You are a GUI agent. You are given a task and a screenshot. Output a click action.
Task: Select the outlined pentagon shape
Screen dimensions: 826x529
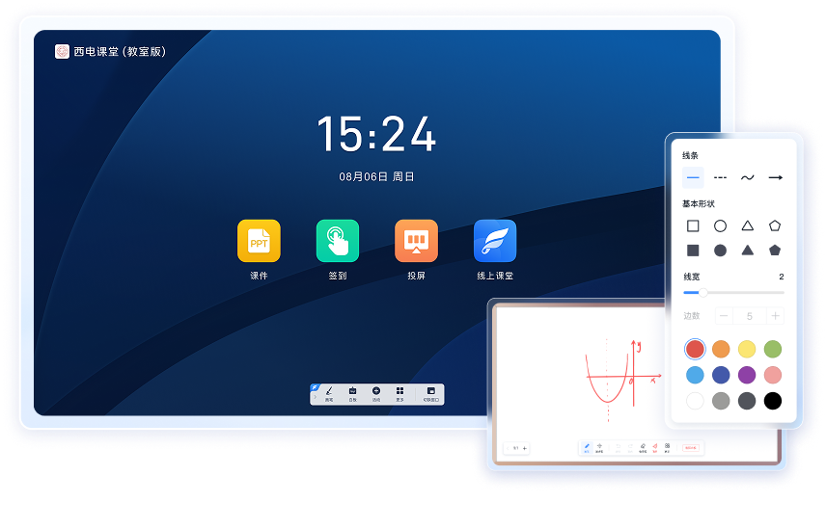coord(774,225)
